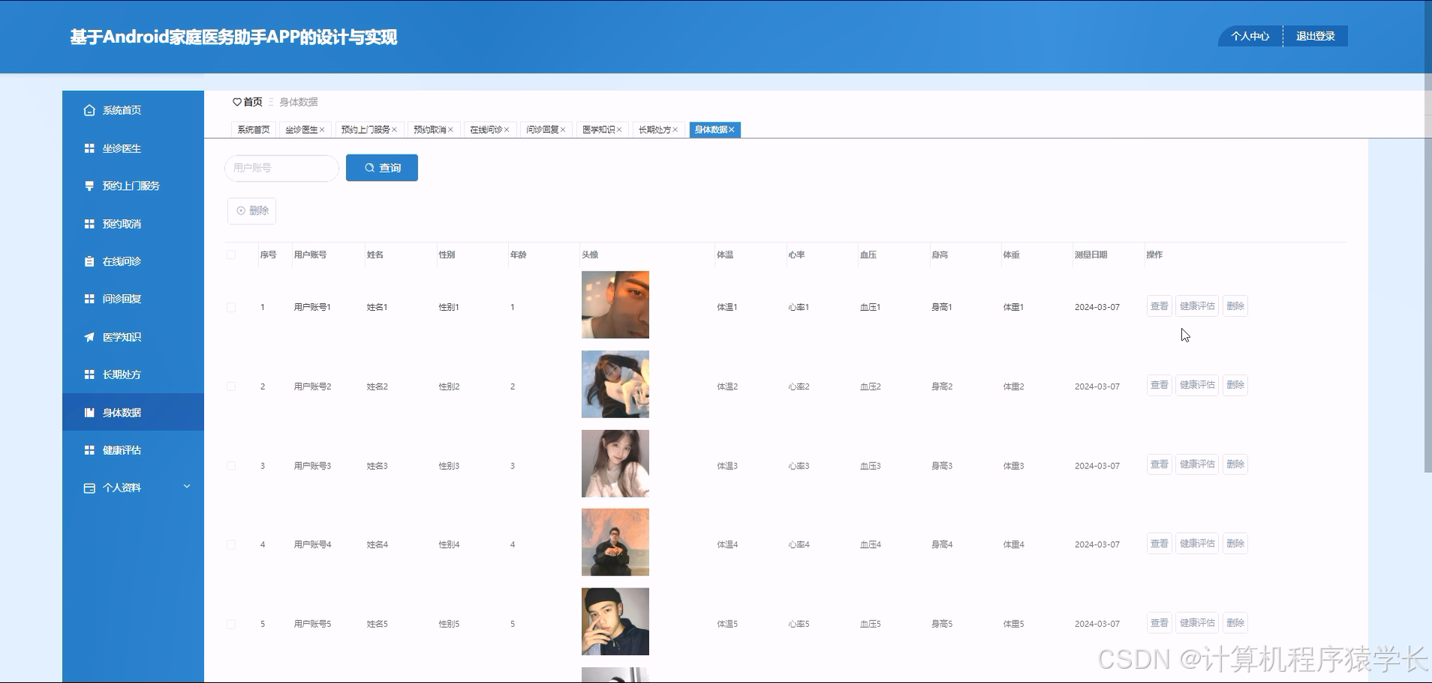
Task: Click the batch 删除 button above table
Action: point(252,211)
